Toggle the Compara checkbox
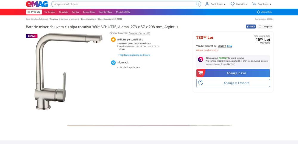298x144 pixels. (x=260, y=27)
